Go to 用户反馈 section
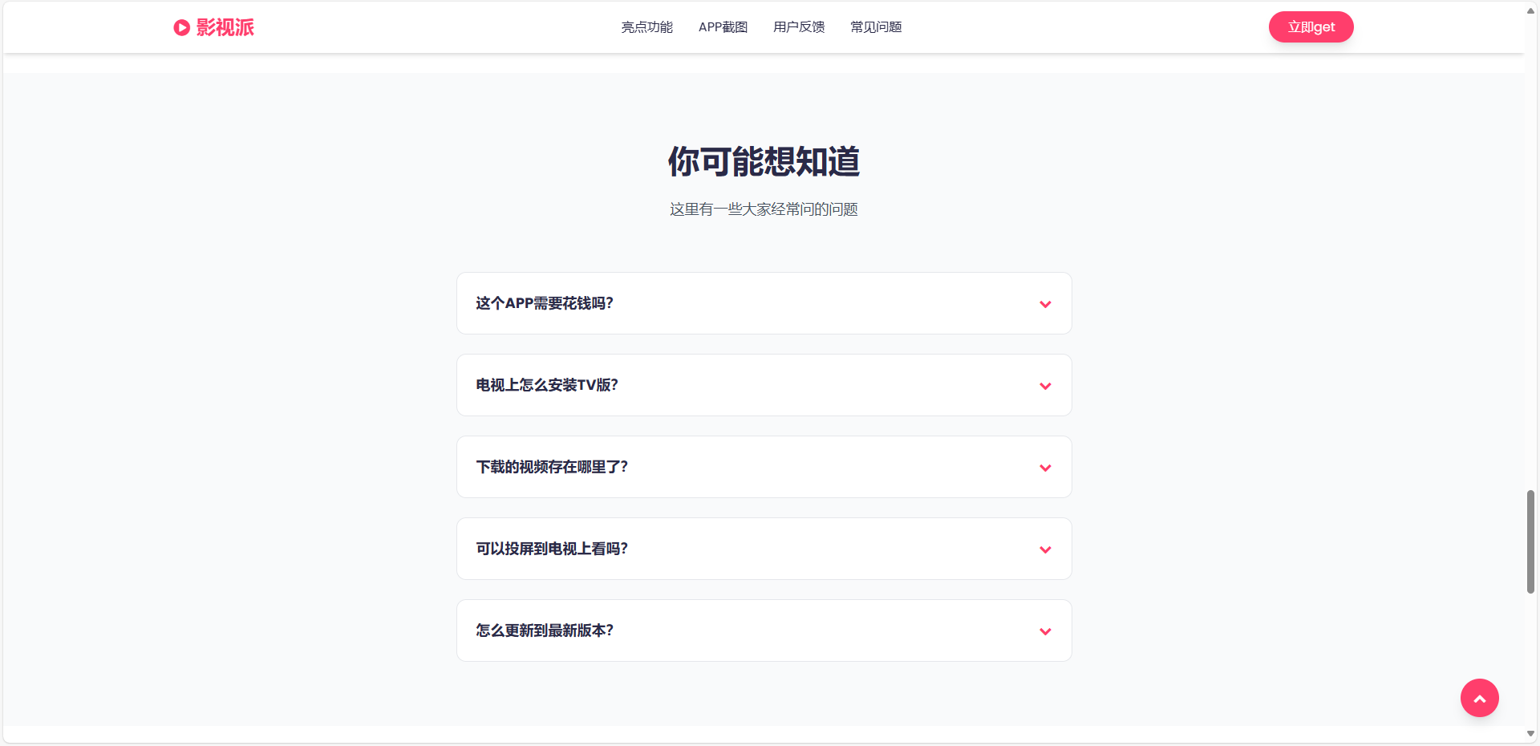This screenshot has width=1540, height=746. [799, 27]
